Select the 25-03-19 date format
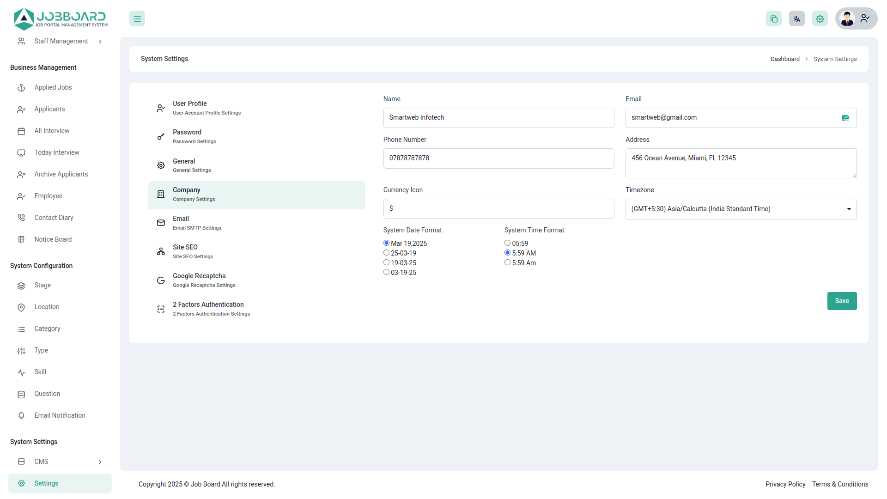The image size is (887, 499). 386,253
